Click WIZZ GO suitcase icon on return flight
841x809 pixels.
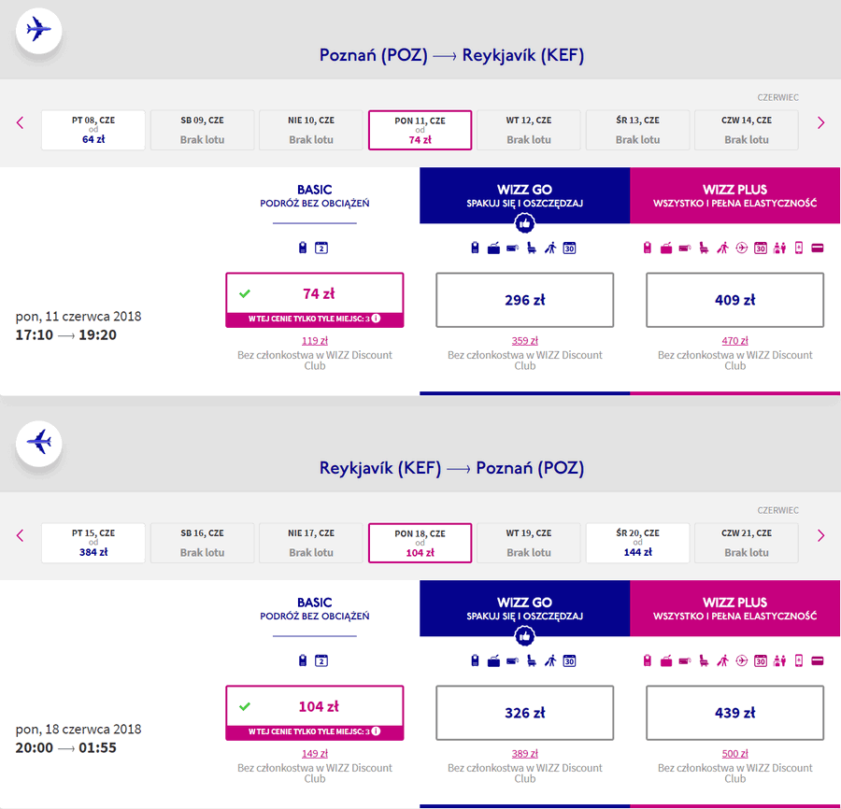pyautogui.click(x=494, y=661)
